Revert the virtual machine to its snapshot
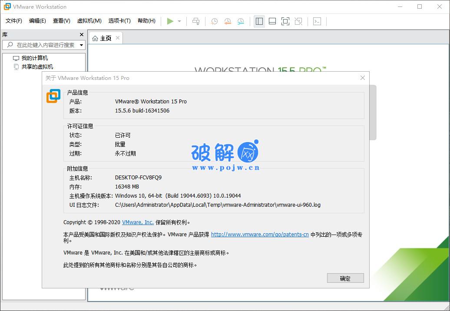This screenshot has width=450, height=311. coord(227,21)
